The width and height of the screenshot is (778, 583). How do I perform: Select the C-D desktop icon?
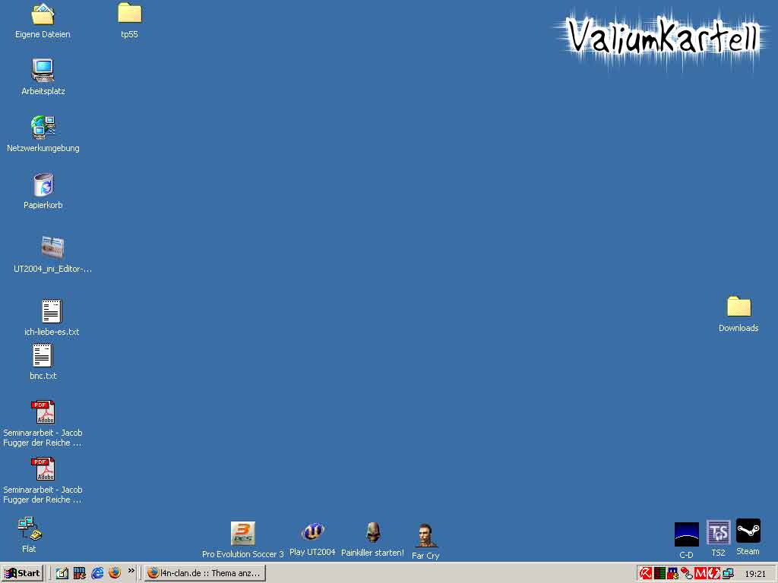686,534
